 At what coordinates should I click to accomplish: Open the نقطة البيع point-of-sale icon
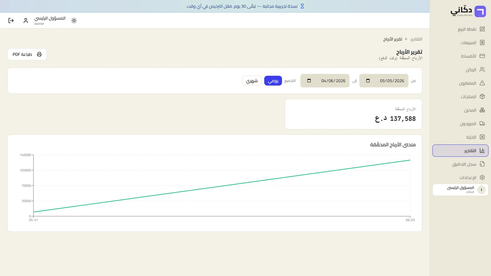click(482, 29)
